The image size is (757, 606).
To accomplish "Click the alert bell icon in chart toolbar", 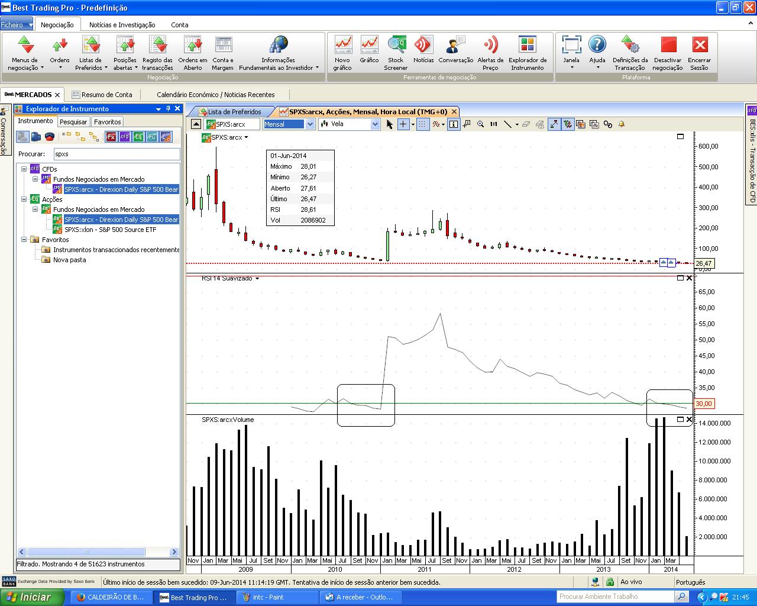I will [x=622, y=124].
